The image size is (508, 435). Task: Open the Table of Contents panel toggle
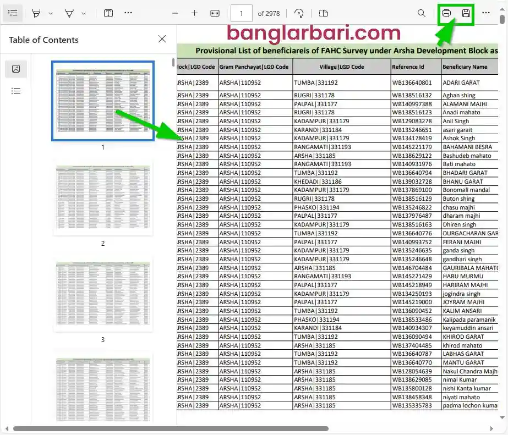click(x=13, y=13)
